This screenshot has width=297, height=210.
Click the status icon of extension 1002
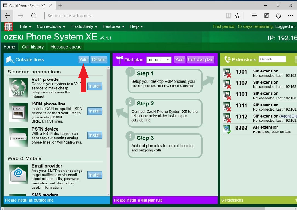click(227, 84)
